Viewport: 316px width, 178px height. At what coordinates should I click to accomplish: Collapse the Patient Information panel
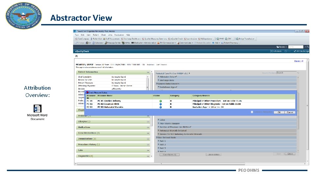point(148,72)
